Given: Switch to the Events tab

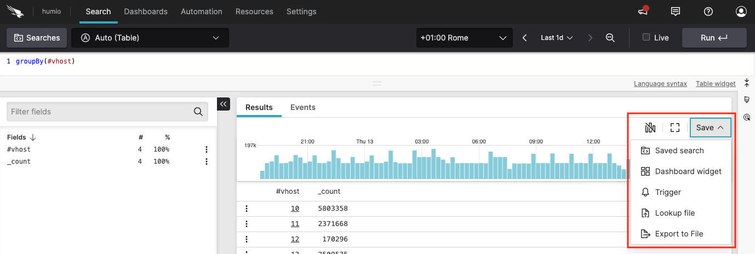Looking at the screenshot, I should tap(302, 107).
